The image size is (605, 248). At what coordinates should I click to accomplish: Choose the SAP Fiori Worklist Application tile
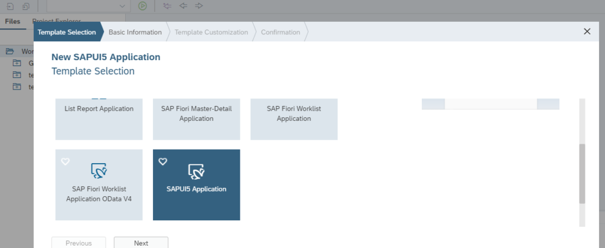[x=294, y=119]
